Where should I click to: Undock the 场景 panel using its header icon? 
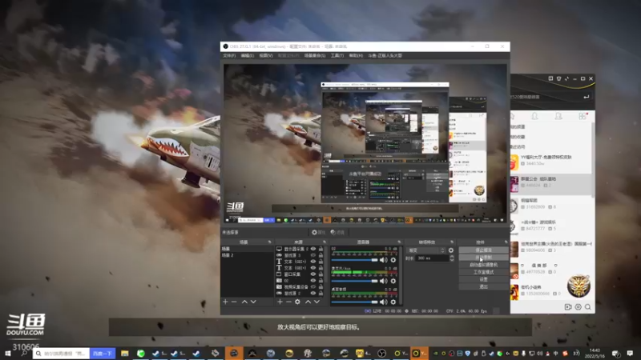[269, 242]
